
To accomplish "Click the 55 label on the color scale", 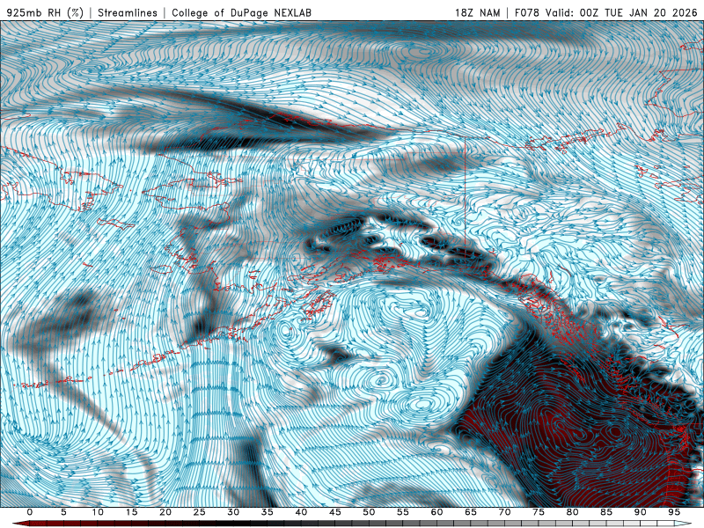I will click(403, 512).
